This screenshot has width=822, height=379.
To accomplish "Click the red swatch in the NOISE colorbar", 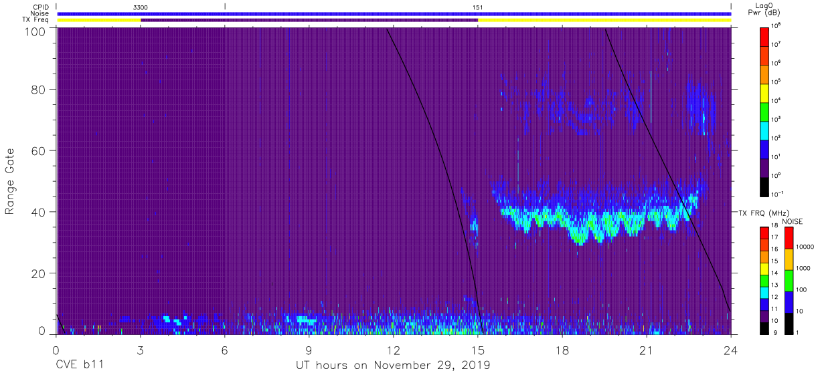I will 789,237.
